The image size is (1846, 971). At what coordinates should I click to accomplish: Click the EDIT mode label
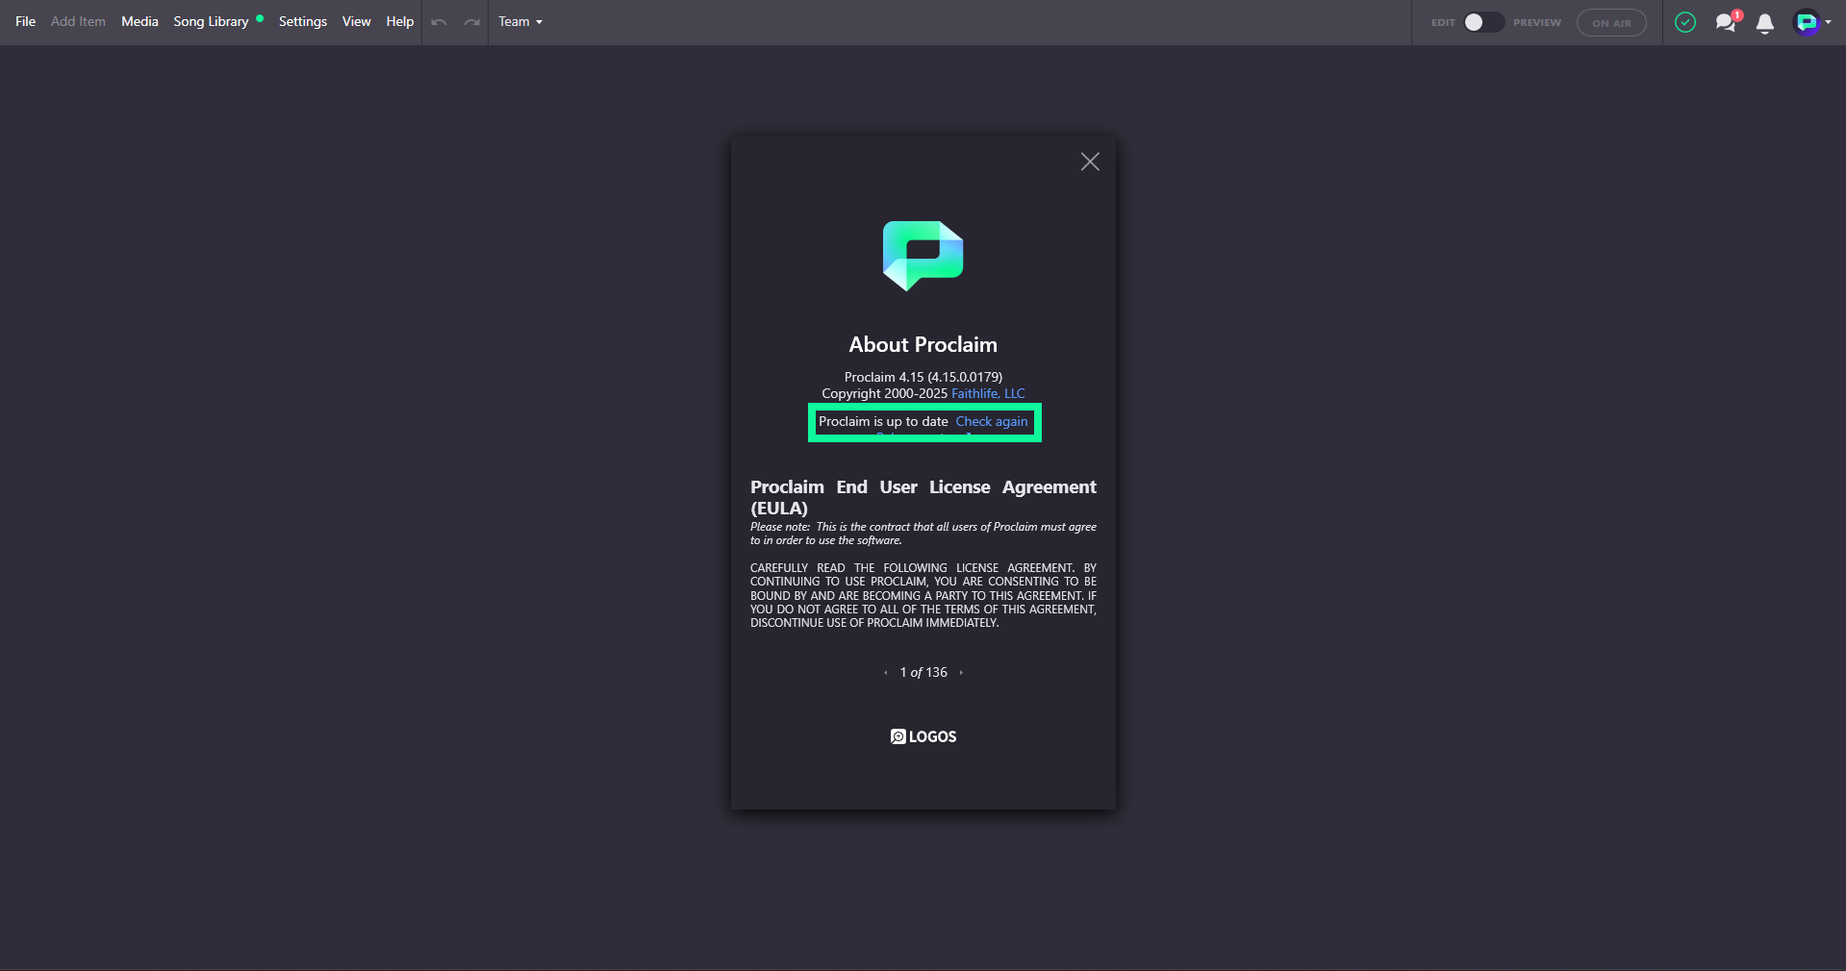click(1443, 22)
